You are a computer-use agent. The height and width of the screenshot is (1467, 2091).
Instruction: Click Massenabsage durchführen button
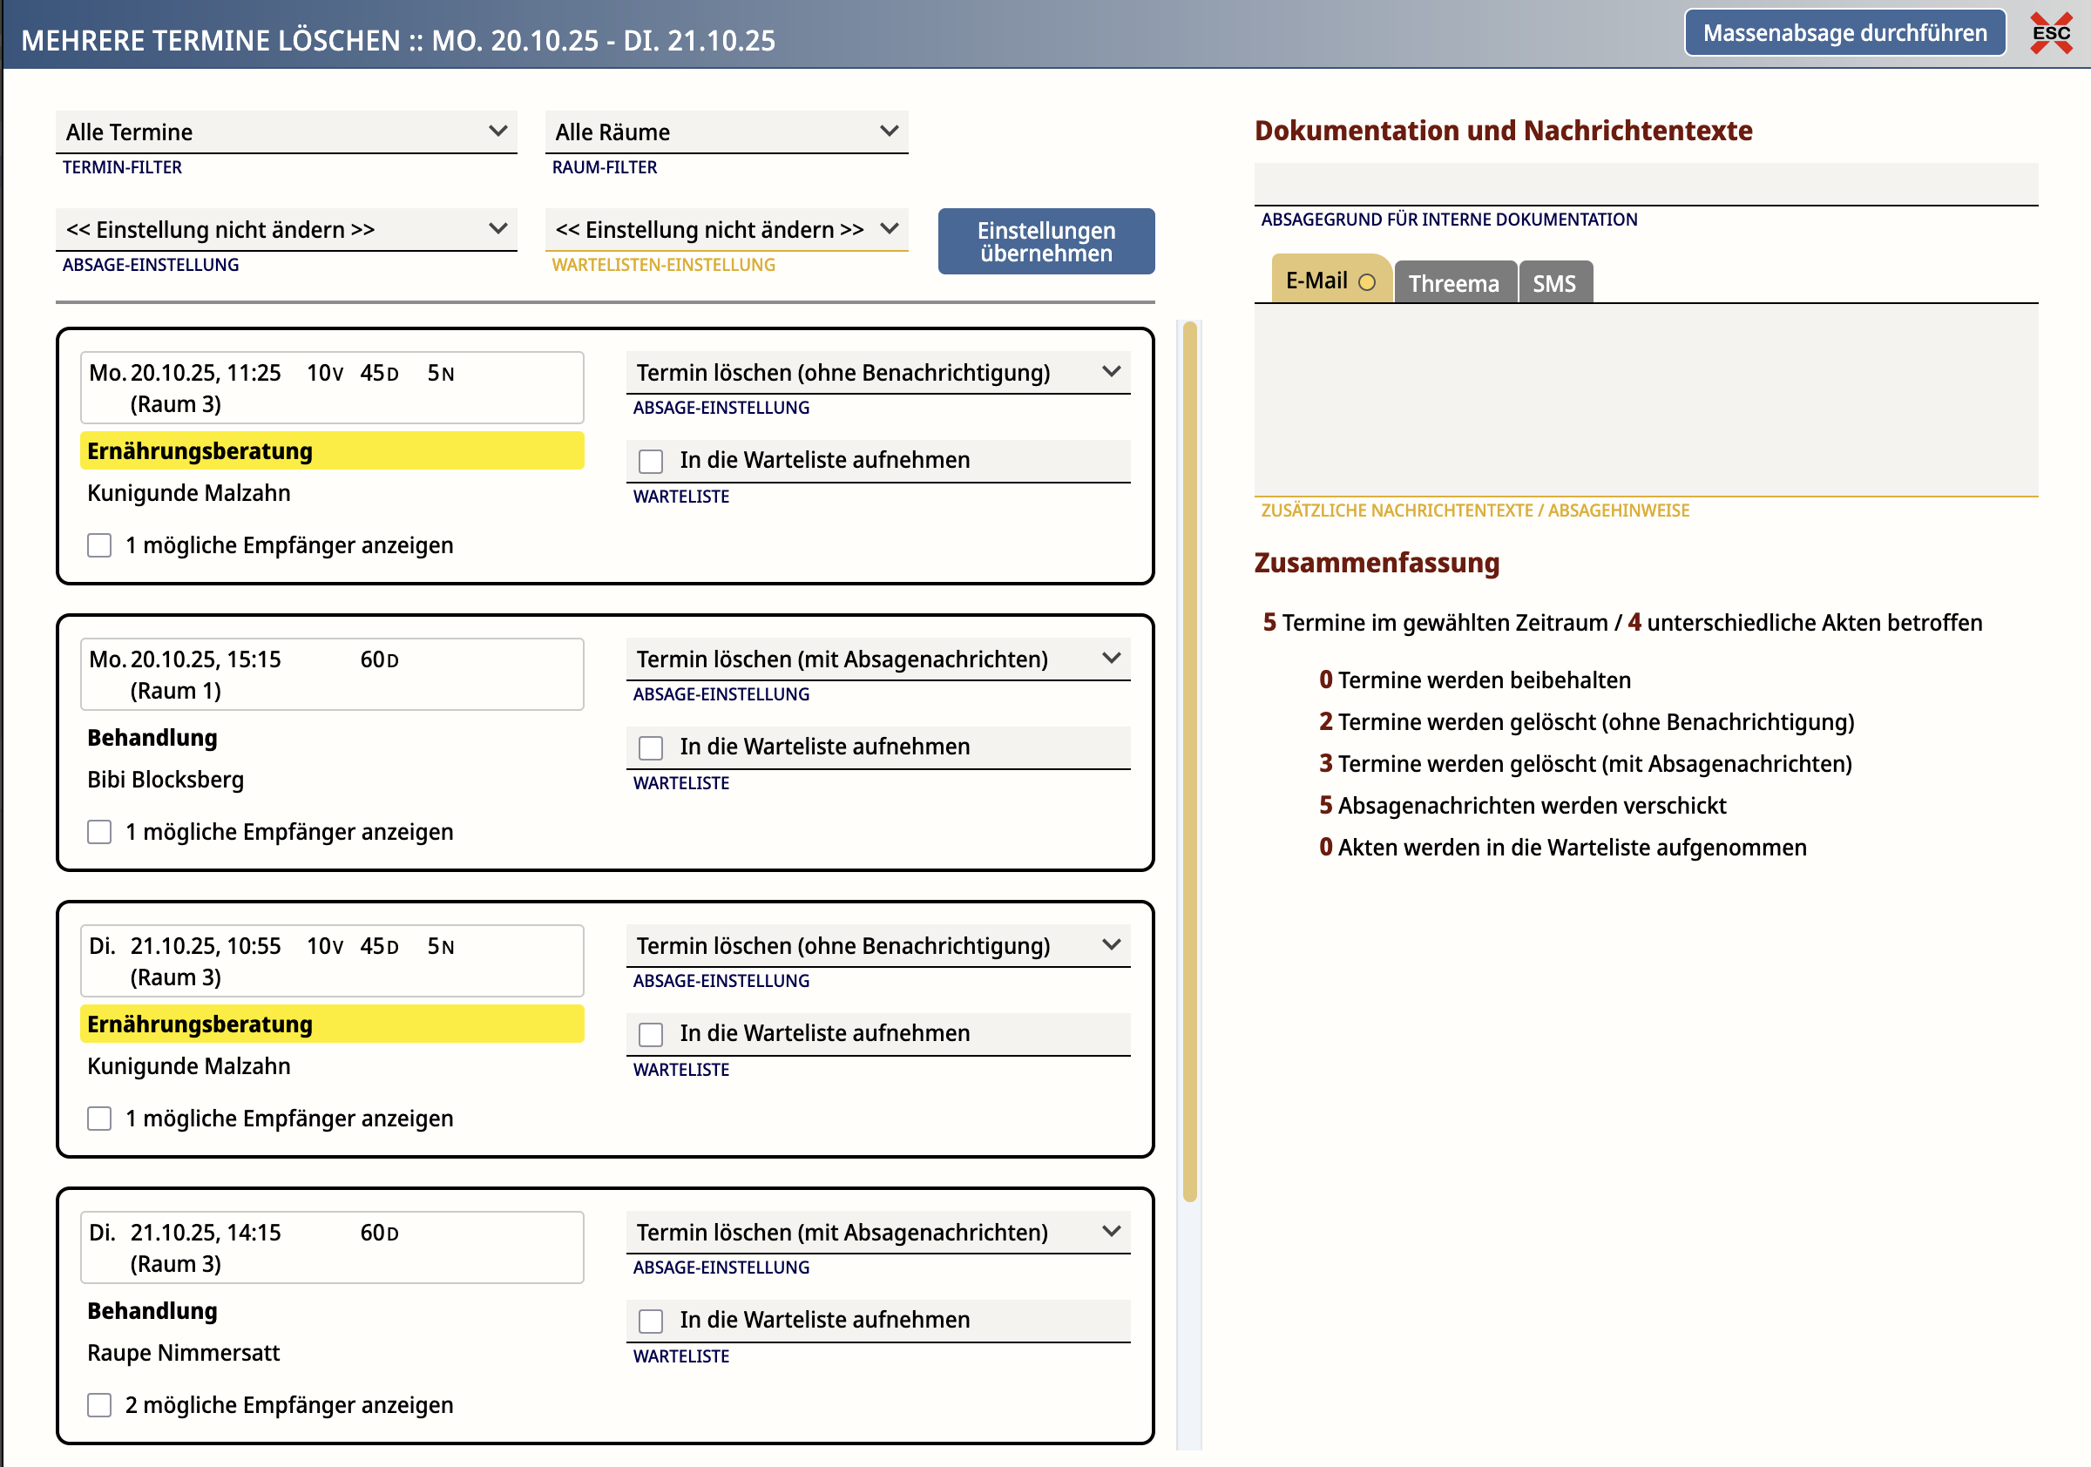1844,33
